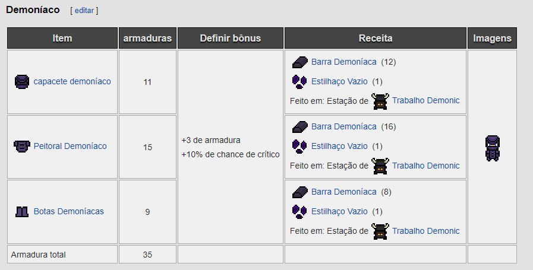The image size is (533, 270).
Task: Click the Botas Demoníacas boots icon
Action: 21,211
